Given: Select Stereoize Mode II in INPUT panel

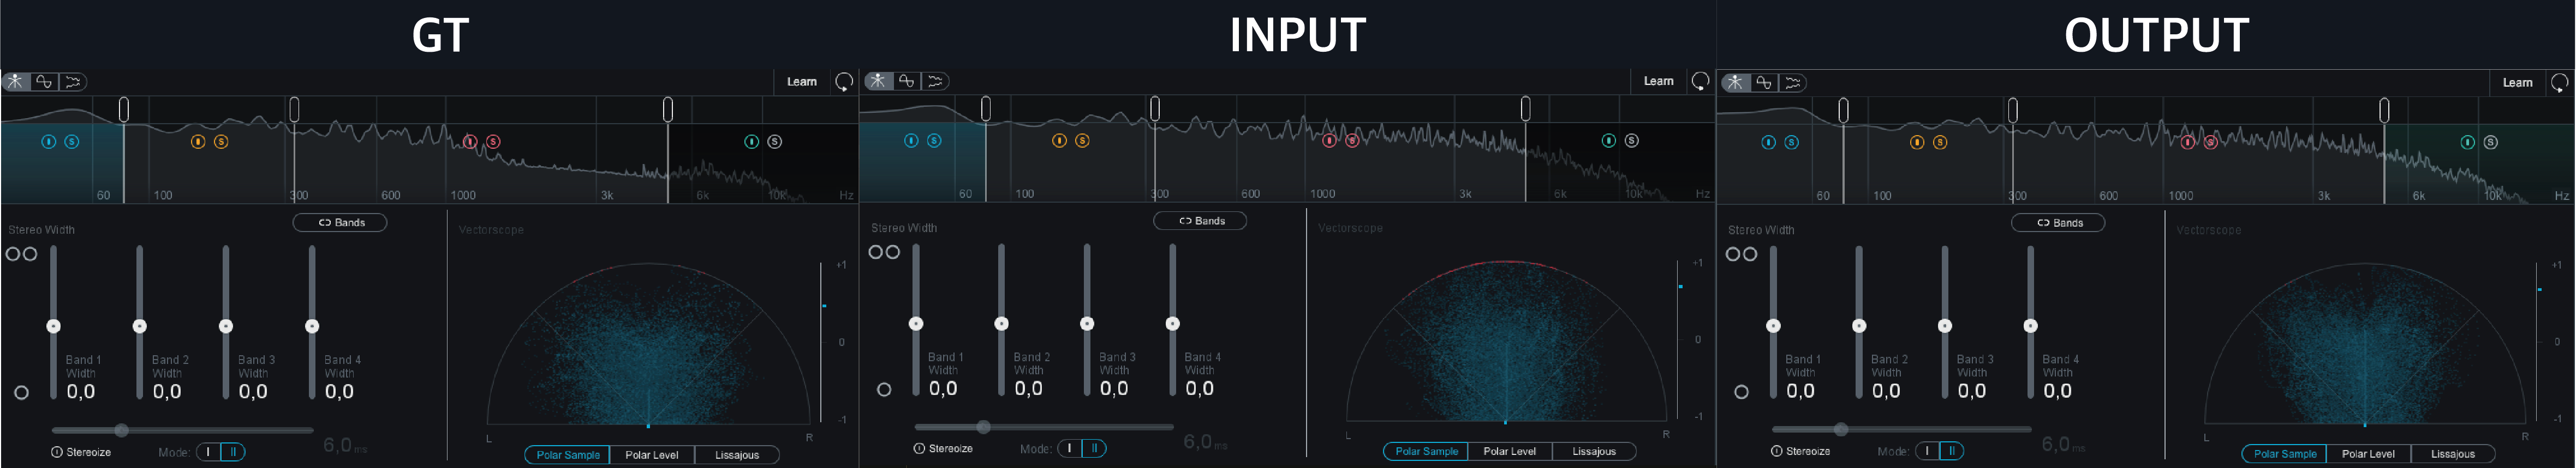Looking at the screenshot, I should tap(1095, 449).
